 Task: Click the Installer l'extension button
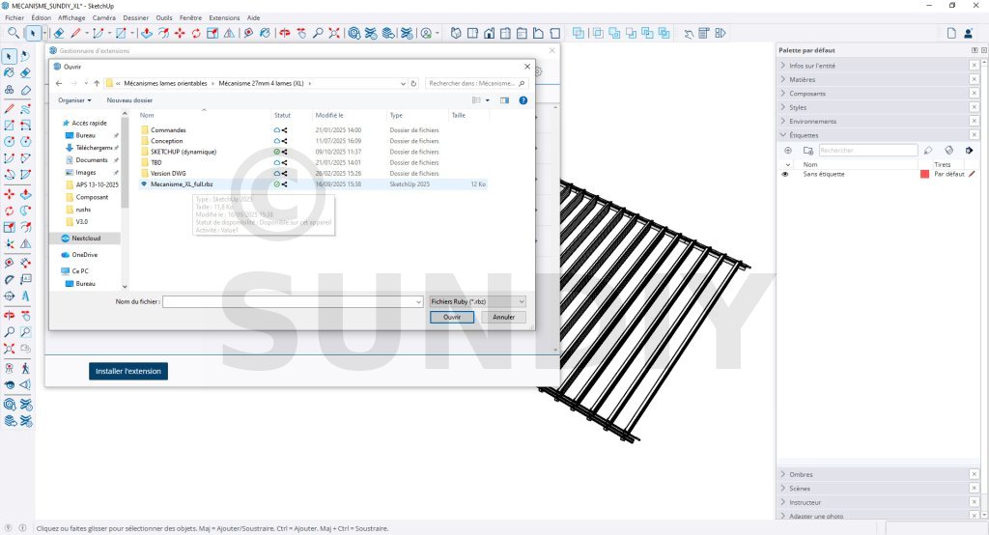[128, 371]
